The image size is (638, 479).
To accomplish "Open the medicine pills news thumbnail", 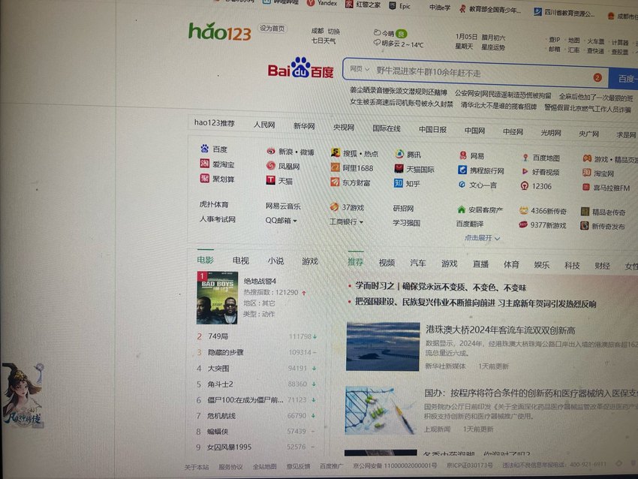I will [x=380, y=410].
